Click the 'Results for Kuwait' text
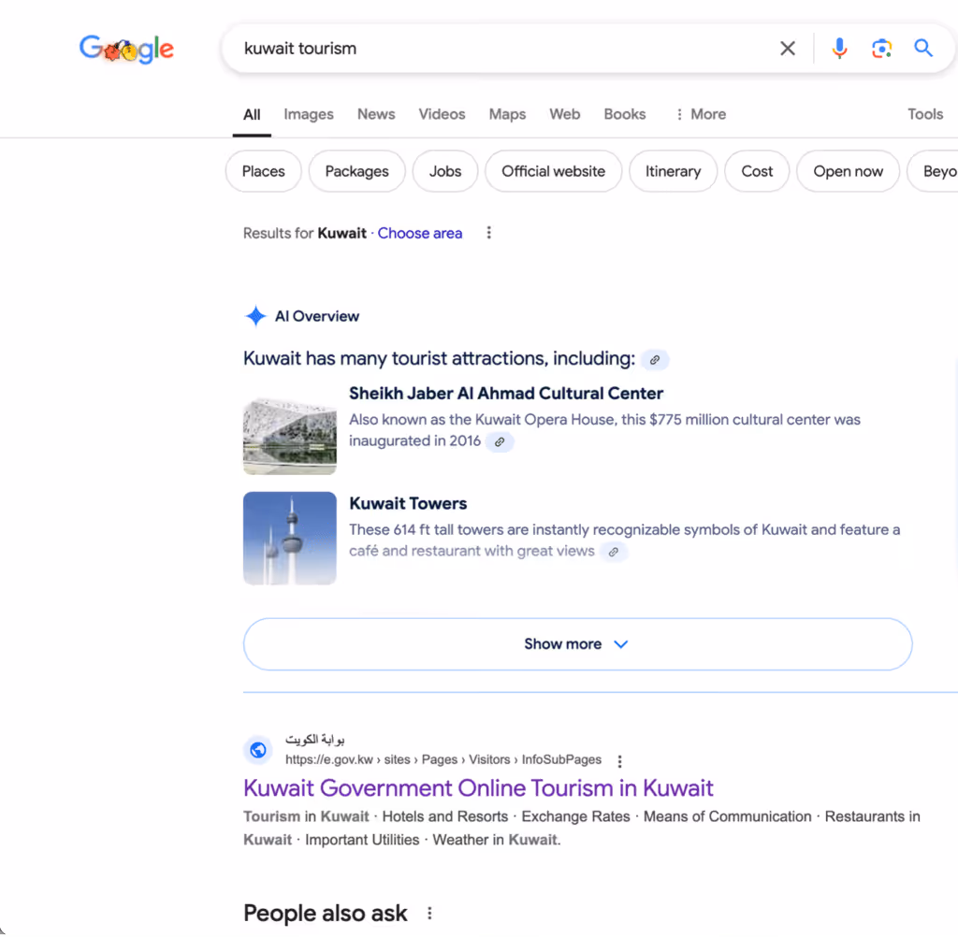This screenshot has width=958, height=937. click(x=305, y=234)
